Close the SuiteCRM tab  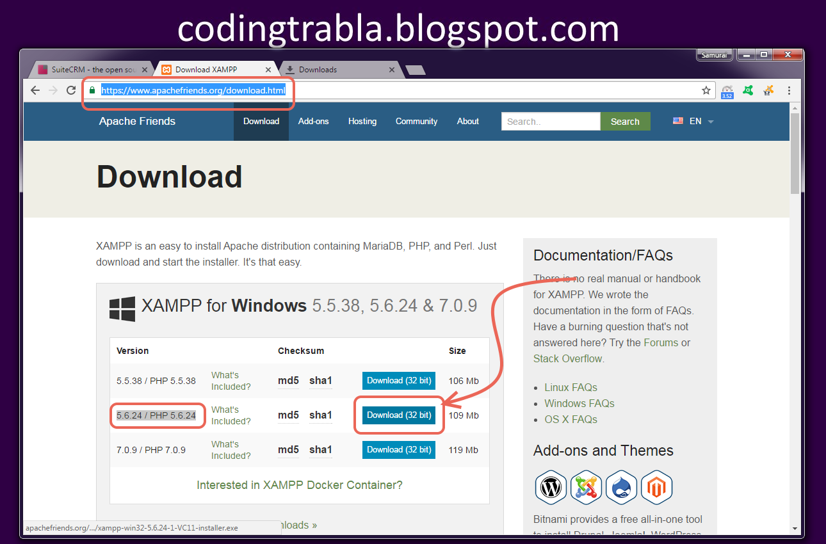pos(145,70)
